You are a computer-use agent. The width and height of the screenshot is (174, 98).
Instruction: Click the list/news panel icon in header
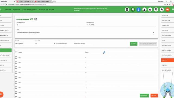tap(156, 10)
